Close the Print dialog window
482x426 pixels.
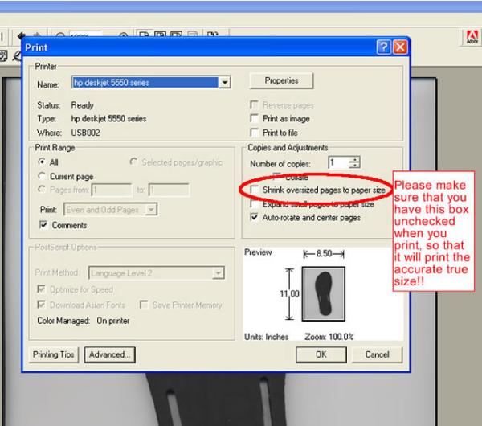(x=399, y=47)
